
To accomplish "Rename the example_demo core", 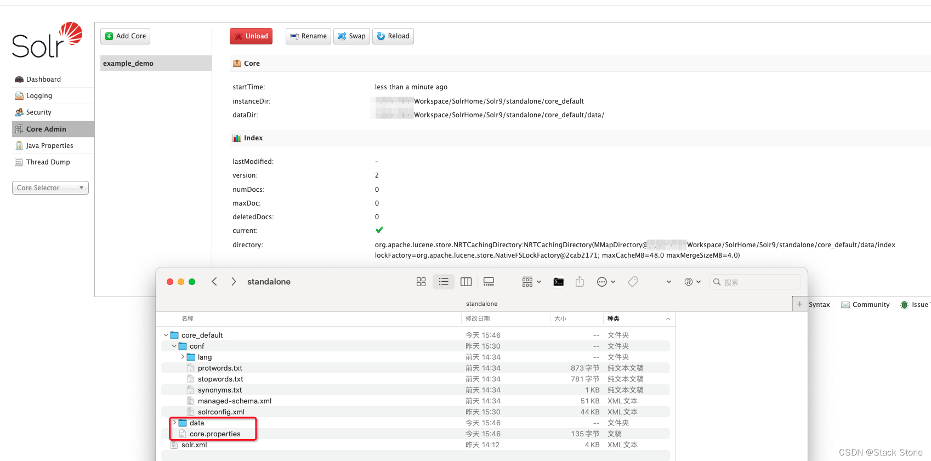I will point(308,36).
